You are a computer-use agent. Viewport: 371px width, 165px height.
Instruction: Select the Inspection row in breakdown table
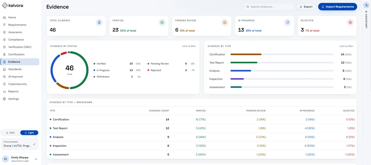[x=202, y=146]
